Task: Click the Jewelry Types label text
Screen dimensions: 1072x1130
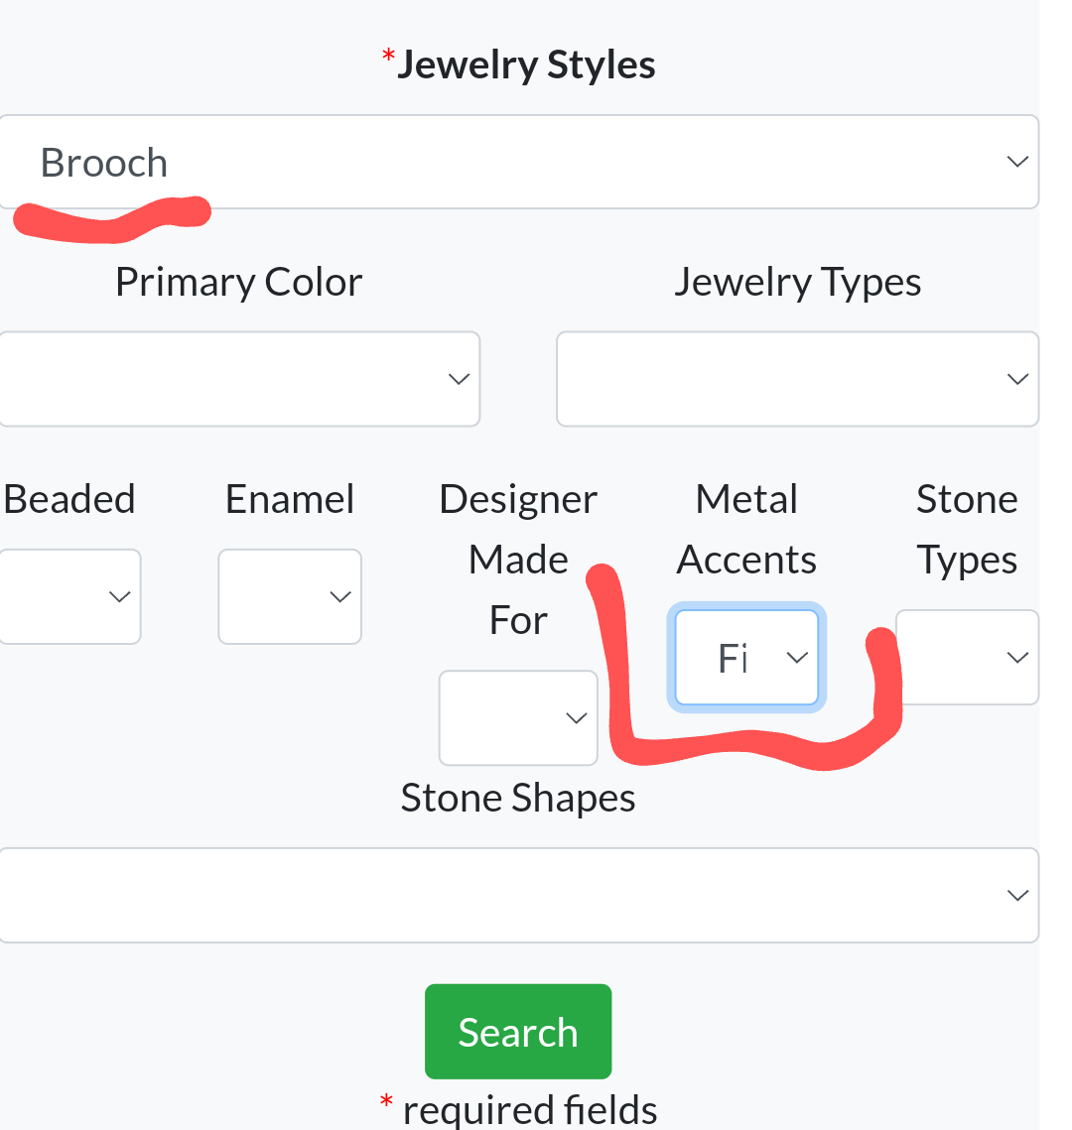Action: pyautogui.click(x=797, y=283)
